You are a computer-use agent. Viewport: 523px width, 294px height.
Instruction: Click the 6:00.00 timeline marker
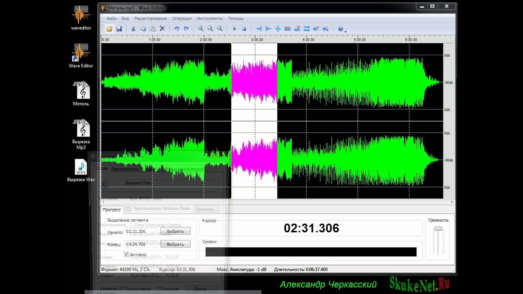click(x=411, y=40)
